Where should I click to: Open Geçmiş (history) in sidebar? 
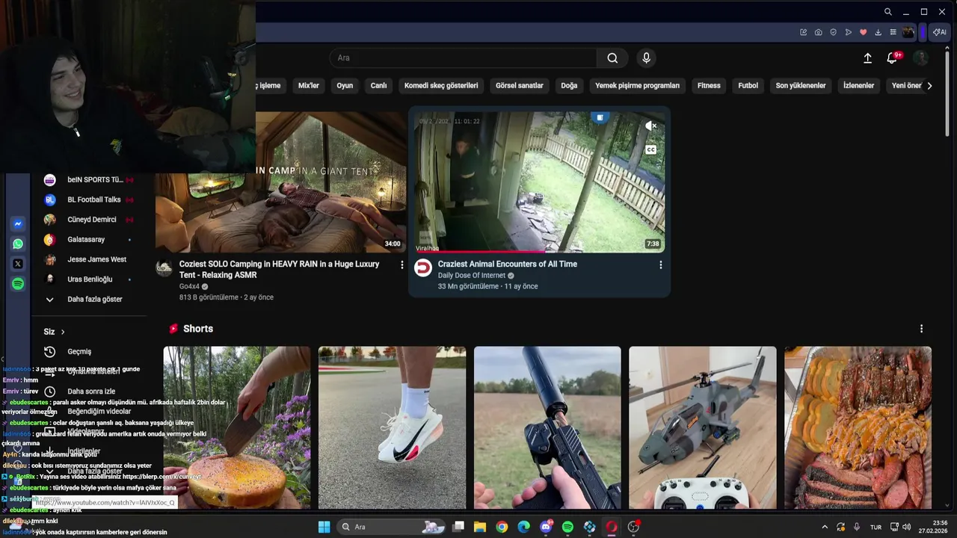point(79,352)
